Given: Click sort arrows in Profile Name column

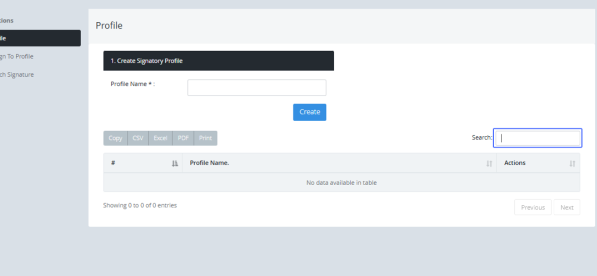Looking at the screenshot, I should point(489,163).
